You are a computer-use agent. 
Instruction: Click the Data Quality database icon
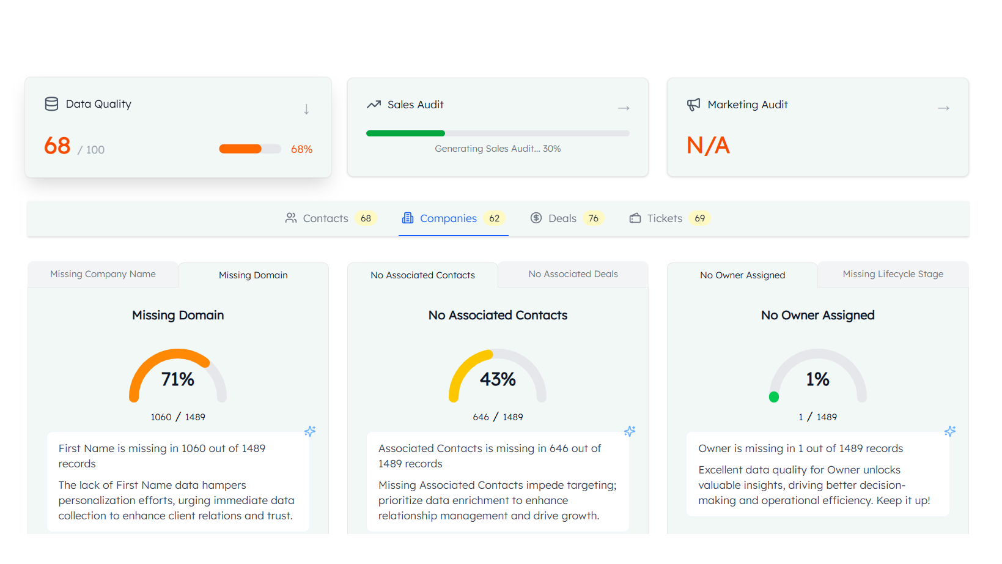pos(52,104)
